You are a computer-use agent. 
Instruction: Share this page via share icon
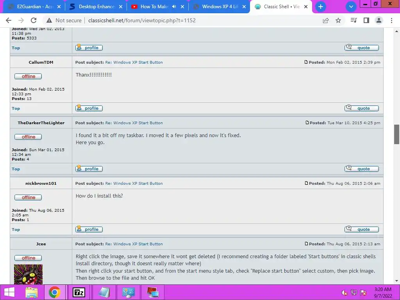tap(326, 20)
